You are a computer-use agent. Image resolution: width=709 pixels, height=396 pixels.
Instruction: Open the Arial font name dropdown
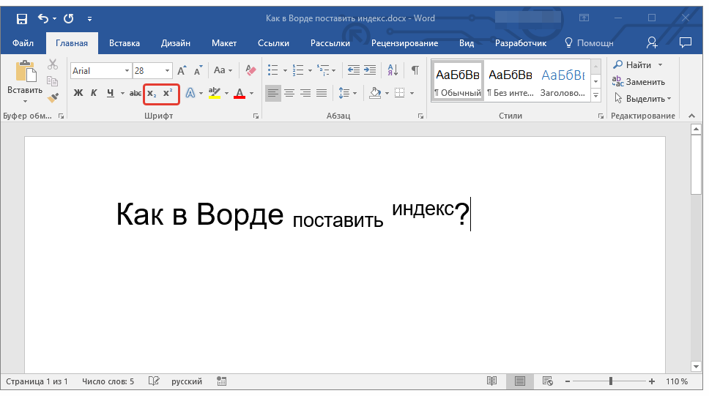pos(127,70)
